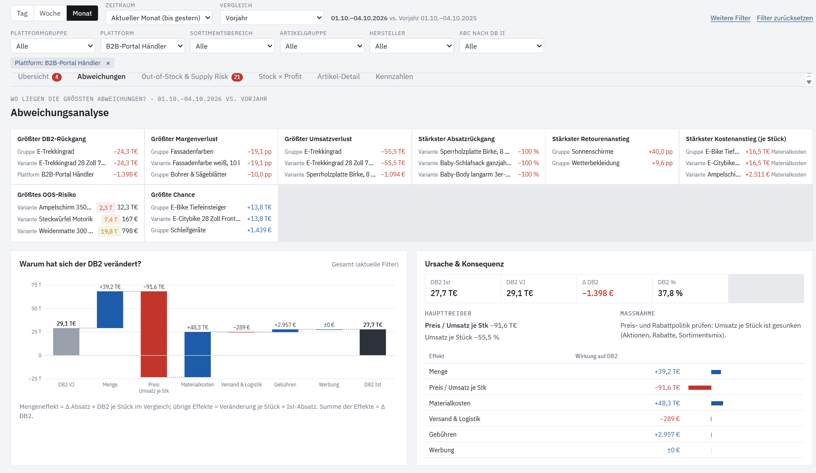The width and height of the screenshot is (816, 473).
Task: Switch granularity to Tag
Action: click(x=22, y=13)
